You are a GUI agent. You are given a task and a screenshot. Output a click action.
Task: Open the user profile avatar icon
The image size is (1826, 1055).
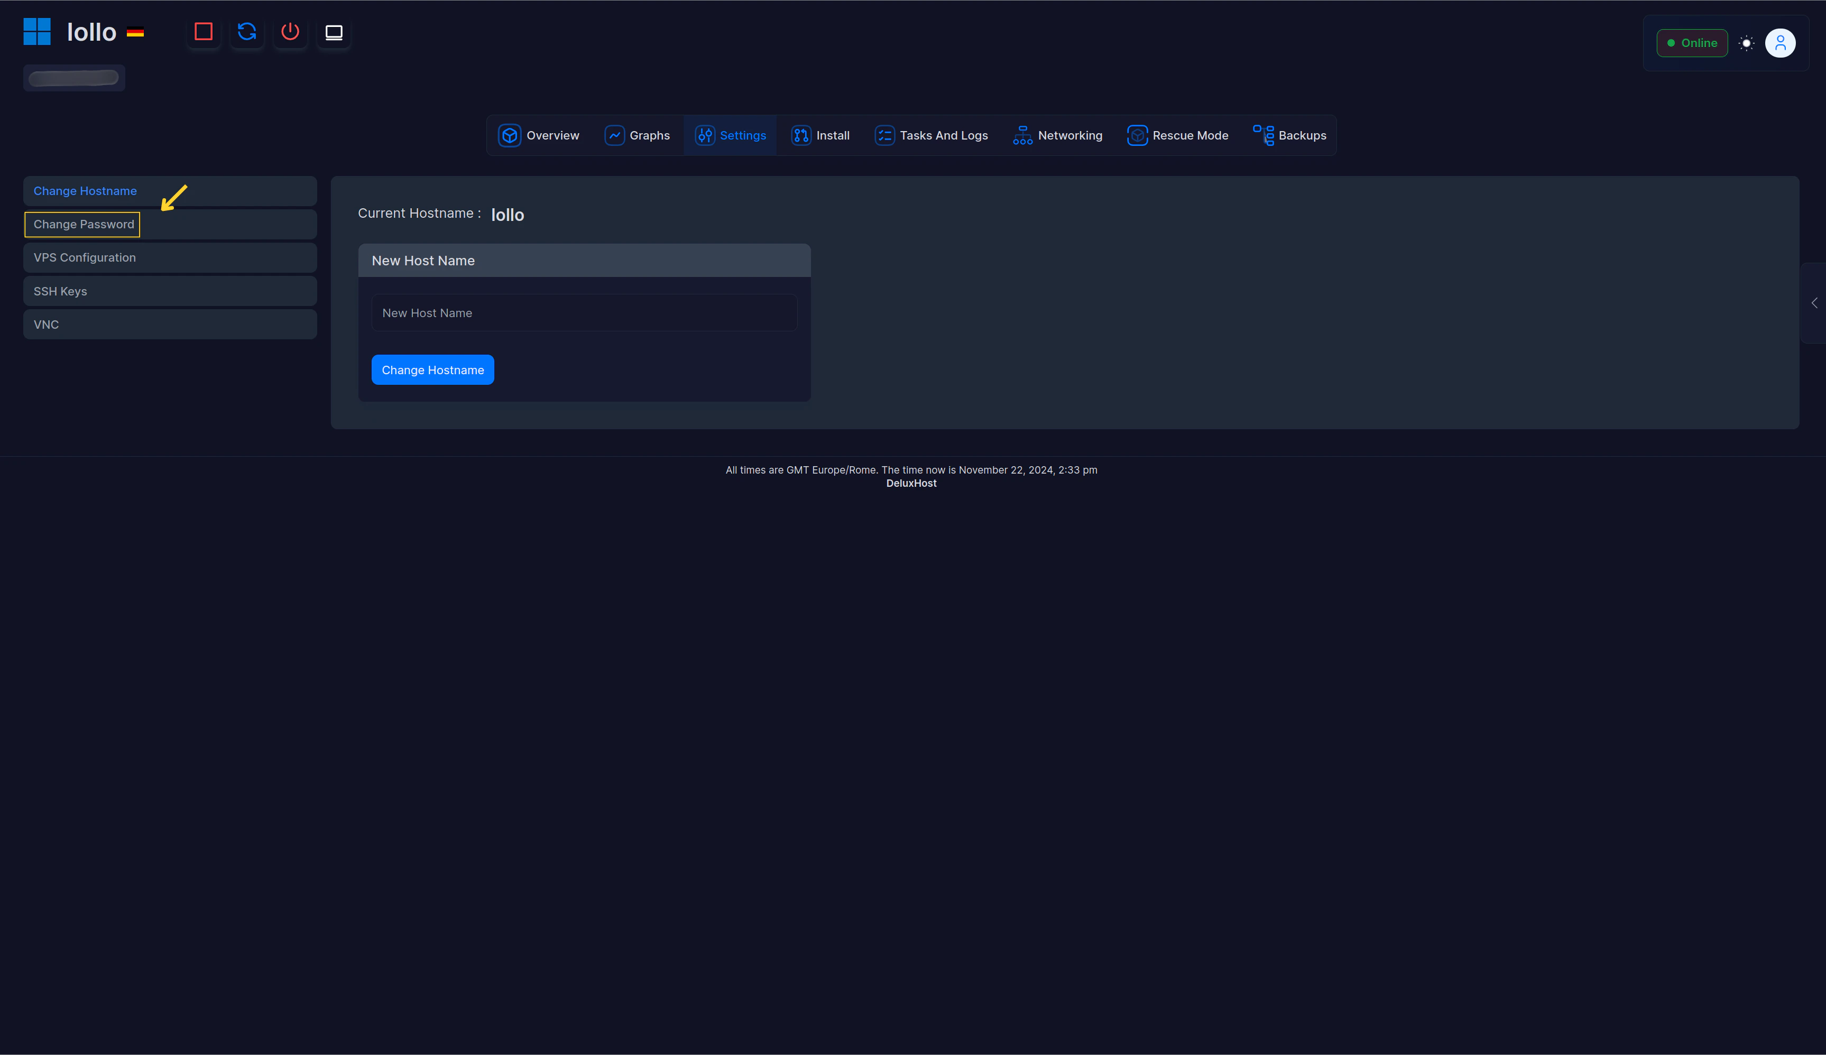coord(1779,43)
